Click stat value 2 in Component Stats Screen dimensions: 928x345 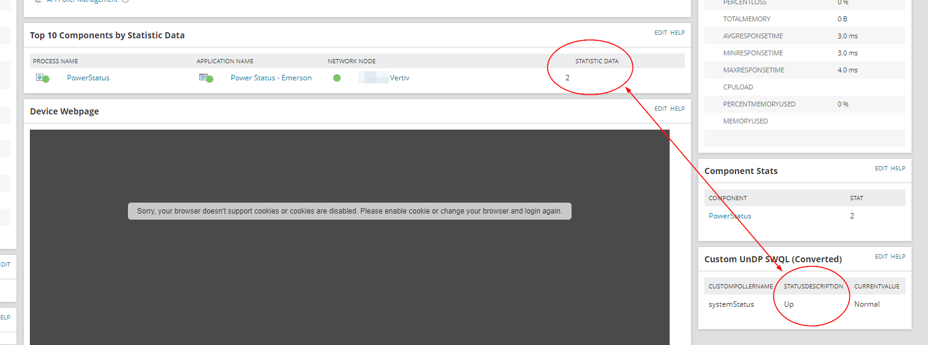tap(852, 216)
